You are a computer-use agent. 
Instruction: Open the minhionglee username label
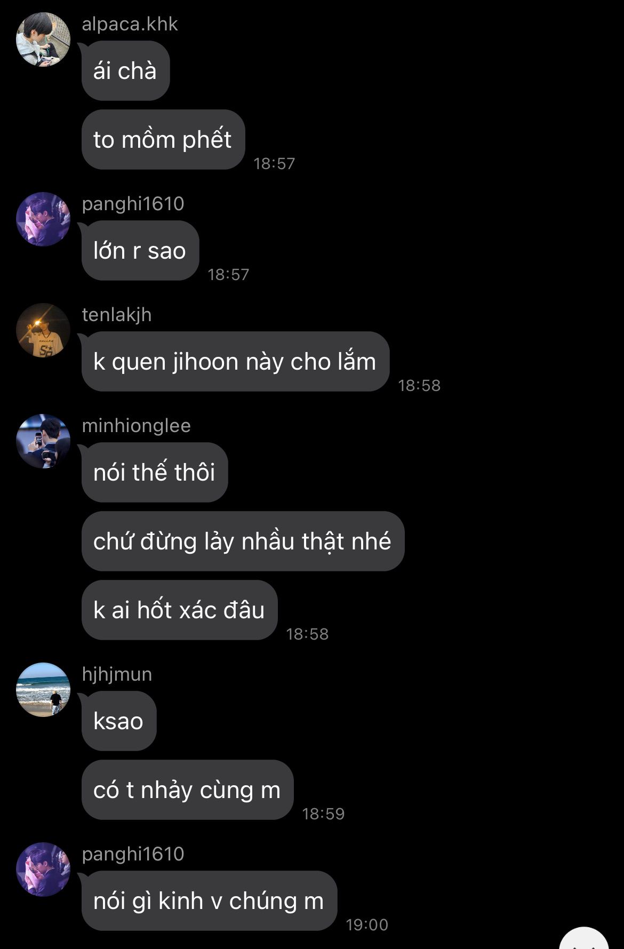(136, 426)
